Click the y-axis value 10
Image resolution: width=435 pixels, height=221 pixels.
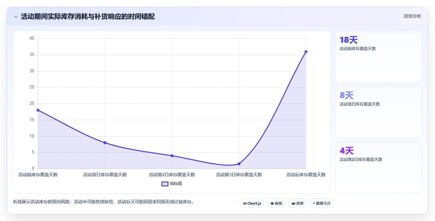pos(32,136)
